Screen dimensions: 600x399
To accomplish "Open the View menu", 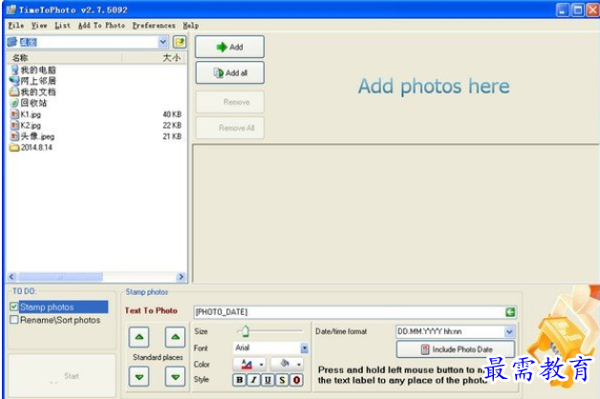I will pos(39,26).
